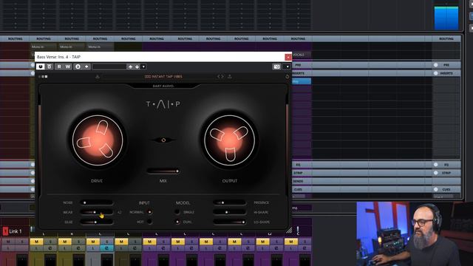
Task: Solo the red channel below Link 1
Action: tap(21, 242)
